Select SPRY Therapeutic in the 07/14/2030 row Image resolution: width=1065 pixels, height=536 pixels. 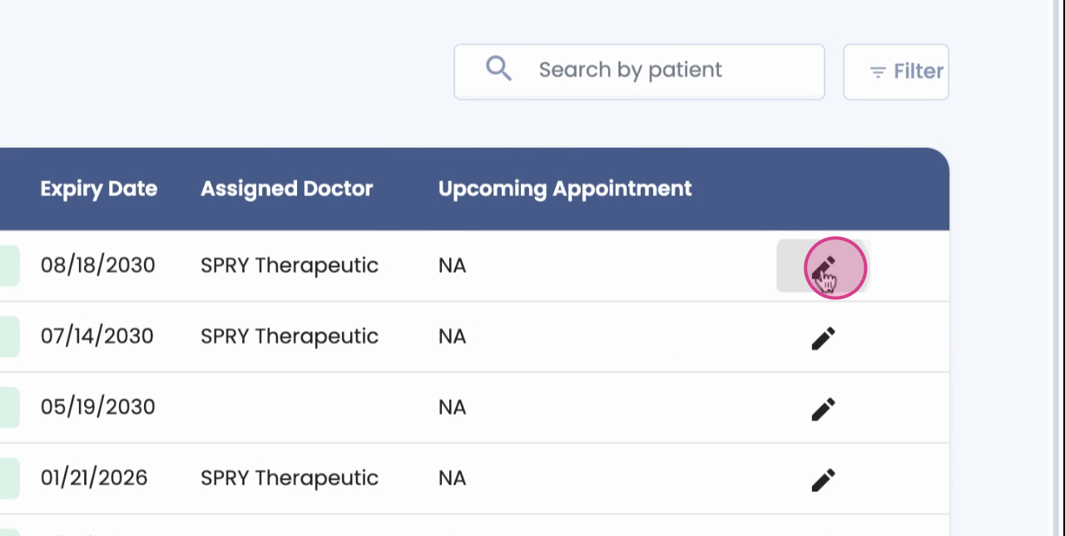[289, 337]
